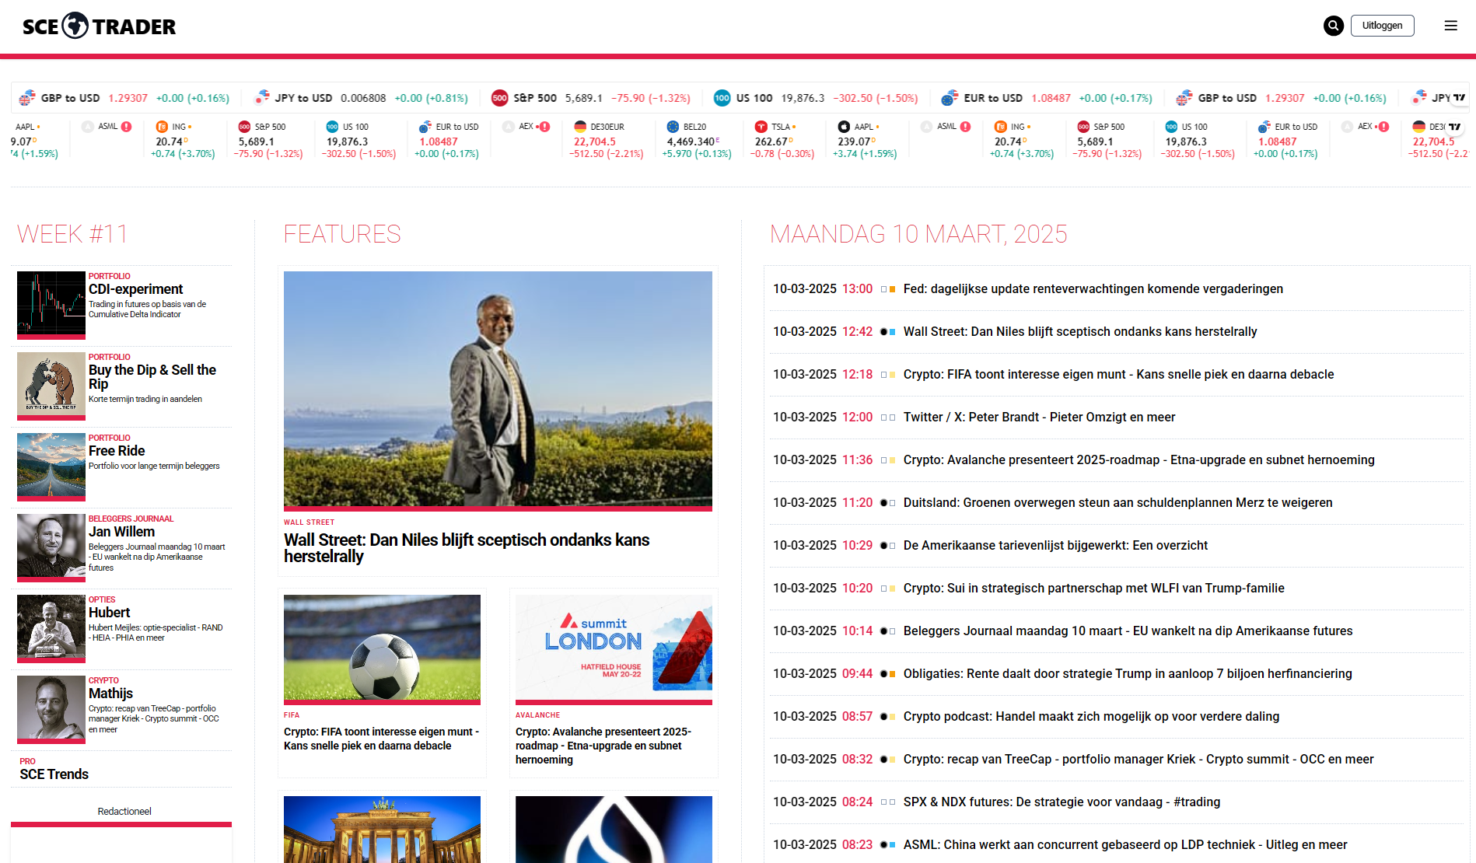Open the CDI-experiment portfolio title
Image resolution: width=1476 pixels, height=863 pixels.
point(136,289)
